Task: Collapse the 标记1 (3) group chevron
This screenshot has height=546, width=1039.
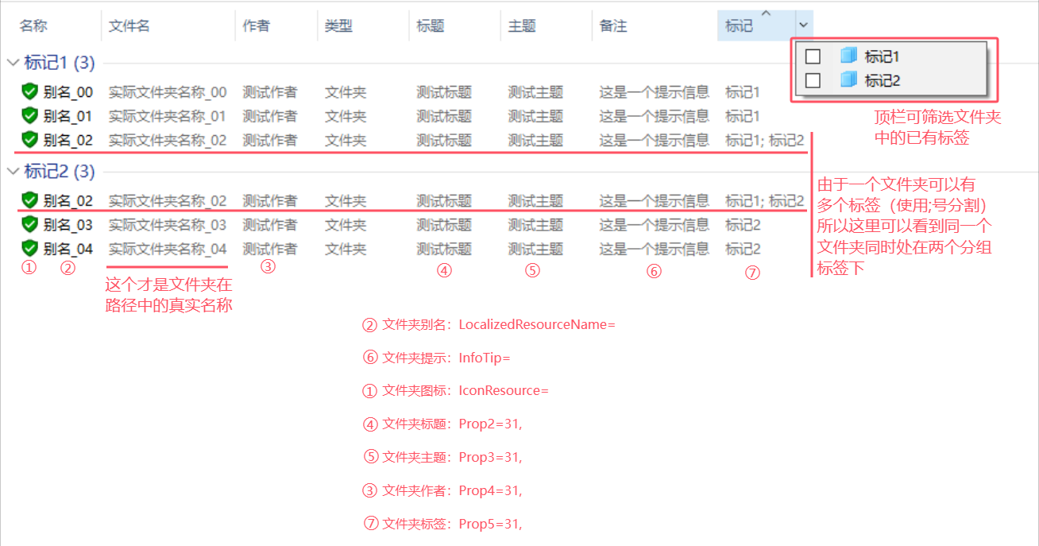Action: [13, 62]
